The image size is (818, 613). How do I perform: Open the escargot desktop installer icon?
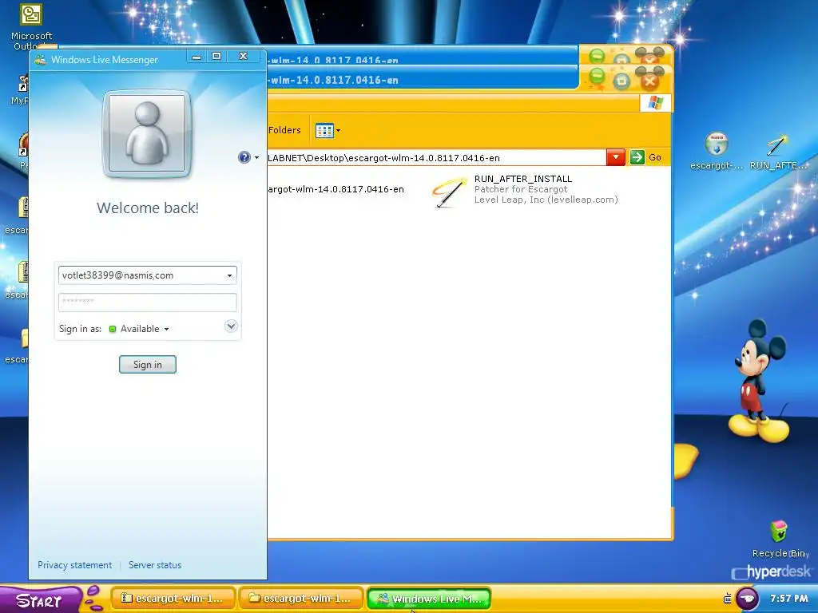click(717, 151)
